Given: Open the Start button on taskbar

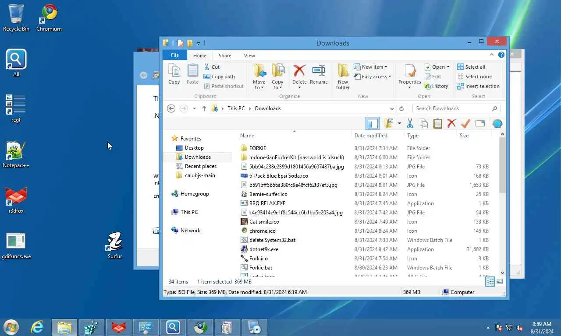Looking at the screenshot, I should 11,327.
